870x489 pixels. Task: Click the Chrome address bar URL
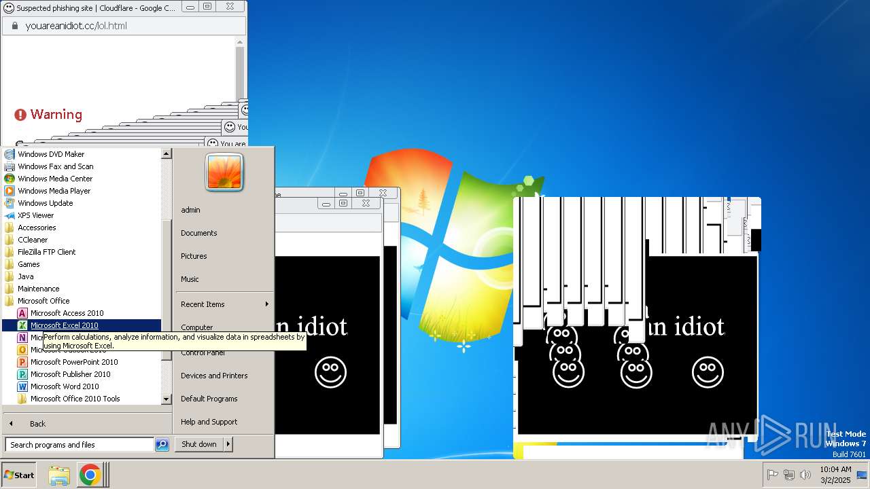click(76, 26)
